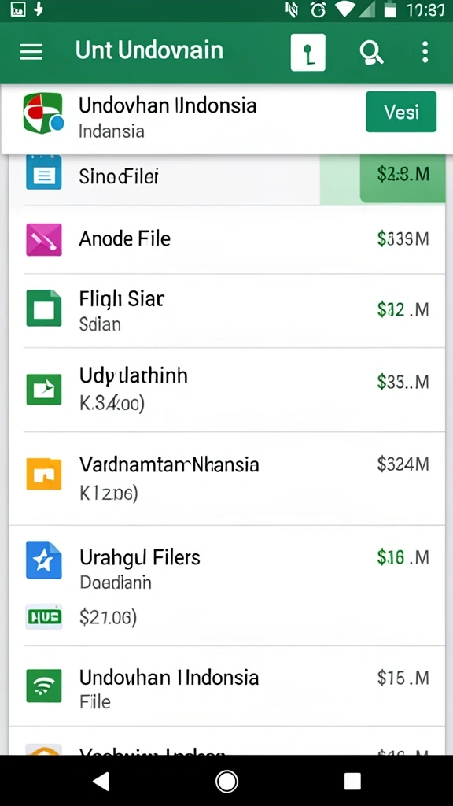The image size is (453, 806).
Task: Tap the Android recent apps square button
Action: click(352, 782)
